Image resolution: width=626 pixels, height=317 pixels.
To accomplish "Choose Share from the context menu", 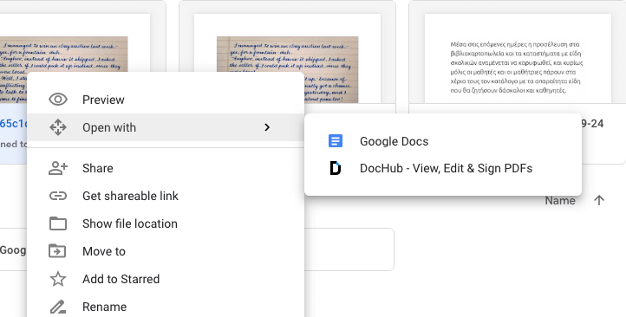I will pos(166,168).
